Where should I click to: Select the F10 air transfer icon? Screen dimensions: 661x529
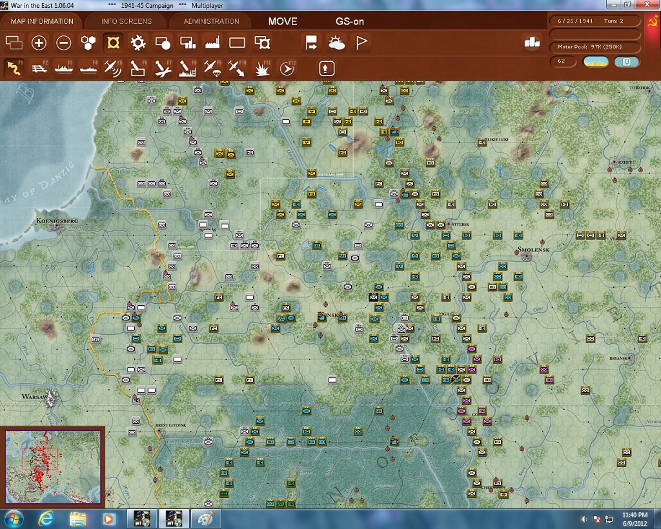tap(237, 68)
